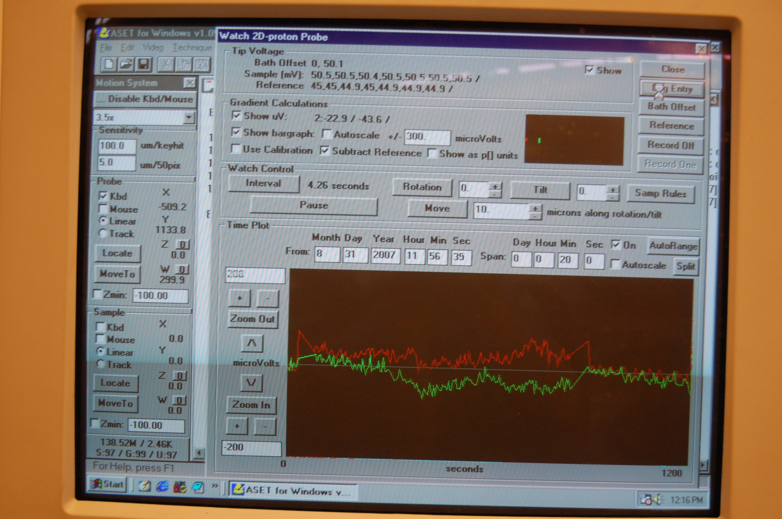Shift plot up with caret button
The image size is (782, 519).
(x=252, y=343)
